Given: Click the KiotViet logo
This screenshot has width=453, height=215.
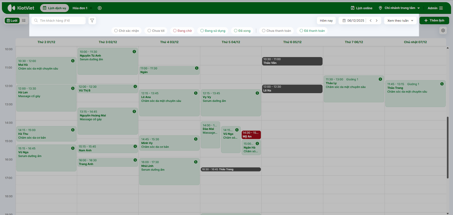Looking at the screenshot, I should (21, 8).
